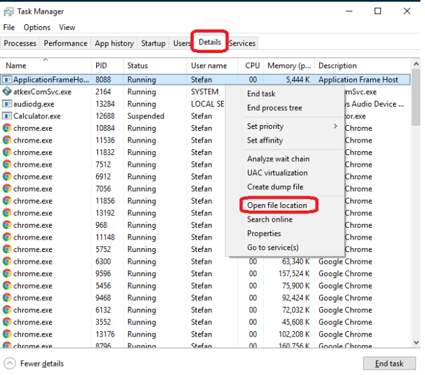
Task: Select Search online in context menu
Action: (269, 219)
